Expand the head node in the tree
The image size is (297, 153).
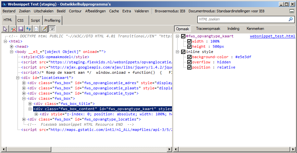click(x=12, y=47)
